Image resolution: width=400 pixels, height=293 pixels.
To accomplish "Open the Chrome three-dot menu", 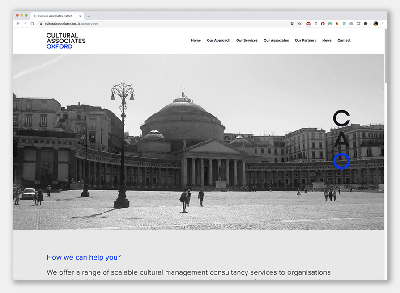I will pyautogui.click(x=383, y=24).
